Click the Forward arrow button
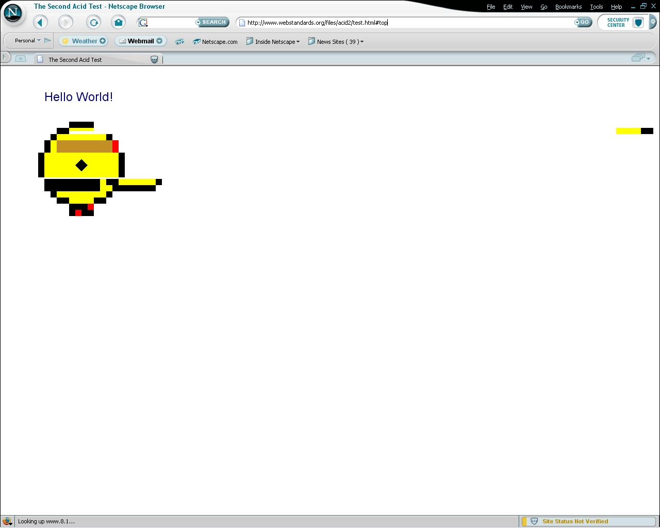Image resolution: width=660 pixels, height=528 pixels. pos(65,22)
